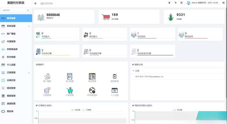227x124 pixels.
Task: Expand the 系统设置 submenu arrow
Action: pyautogui.click(x=29, y=26)
